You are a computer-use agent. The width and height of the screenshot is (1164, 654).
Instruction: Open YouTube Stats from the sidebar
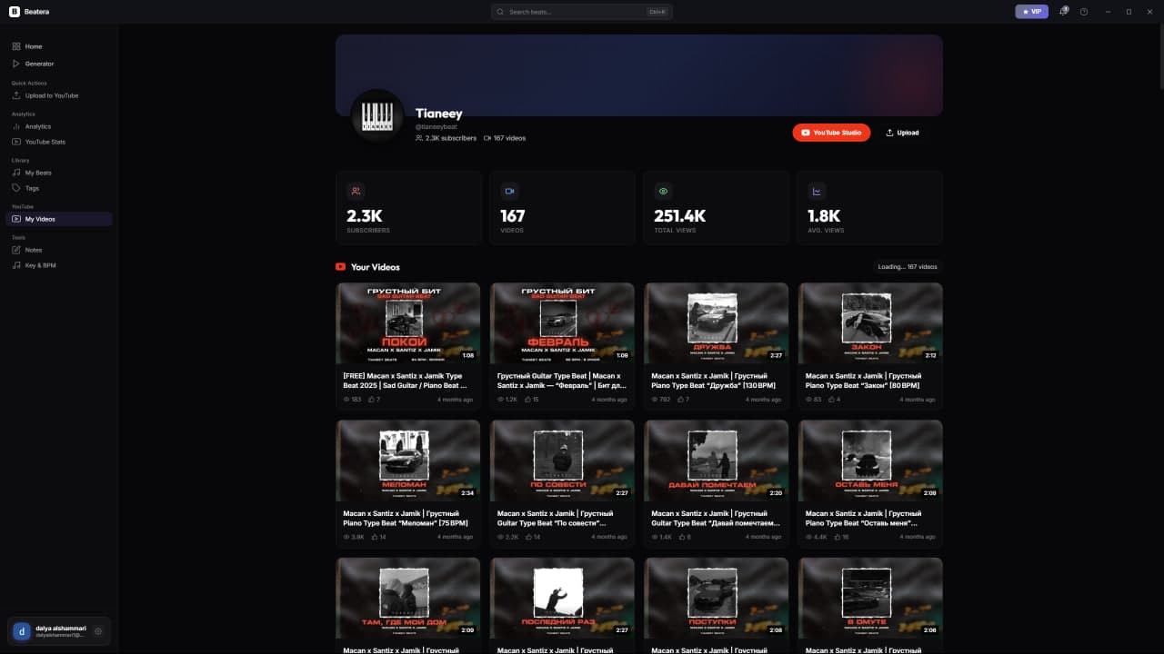click(x=16, y=142)
